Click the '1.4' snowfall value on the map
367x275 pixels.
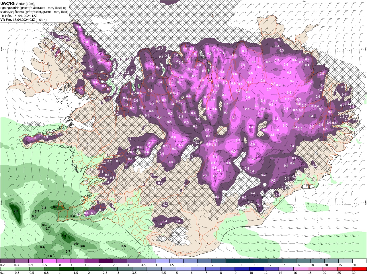click(222, 53)
